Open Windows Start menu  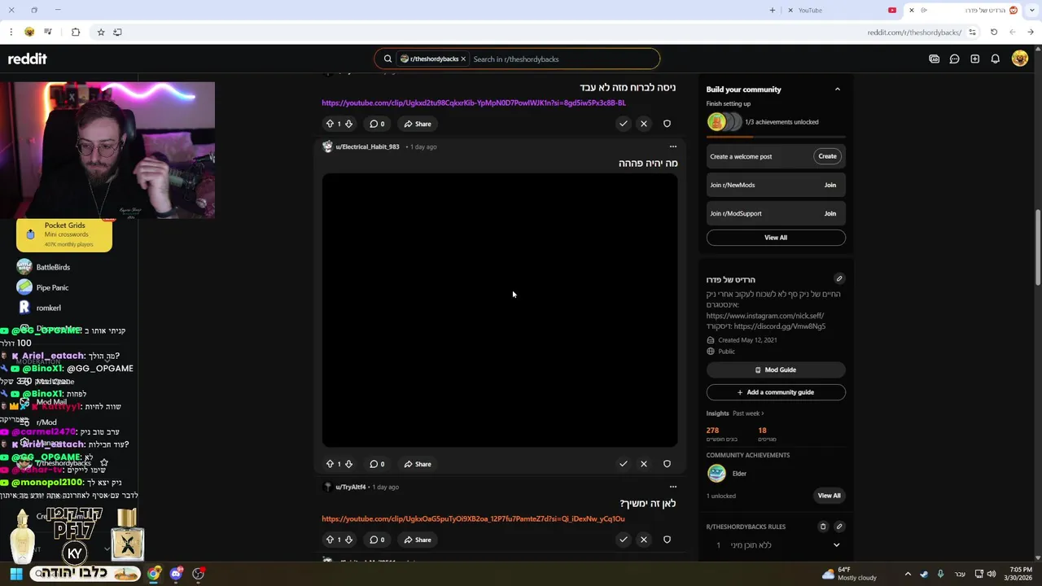pyautogui.click(x=16, y=574)
